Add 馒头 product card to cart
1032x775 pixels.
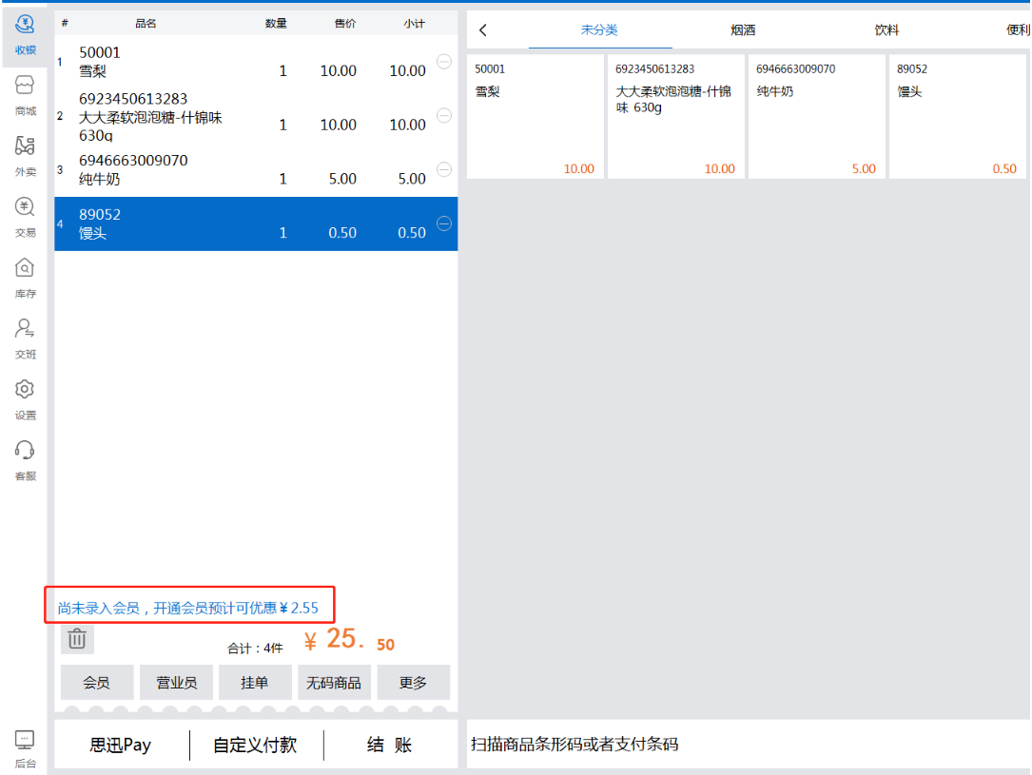pos(958,116)
